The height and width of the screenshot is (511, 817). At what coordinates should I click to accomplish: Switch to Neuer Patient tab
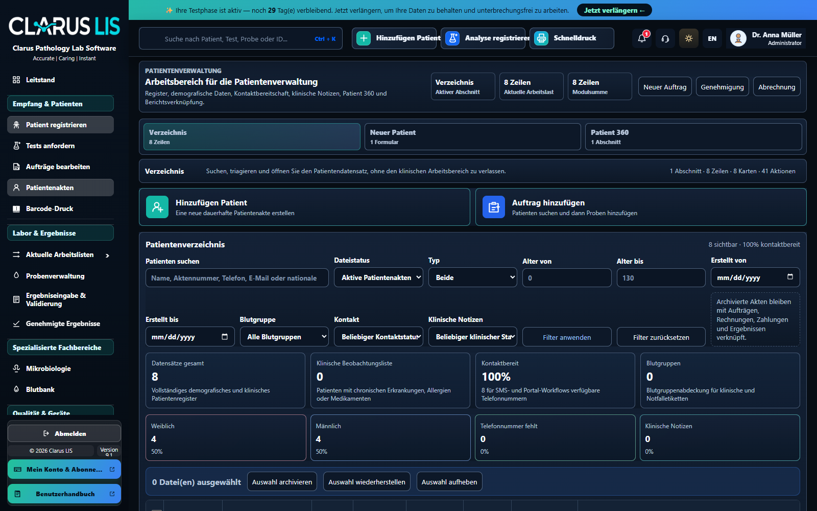pos(473,137)
